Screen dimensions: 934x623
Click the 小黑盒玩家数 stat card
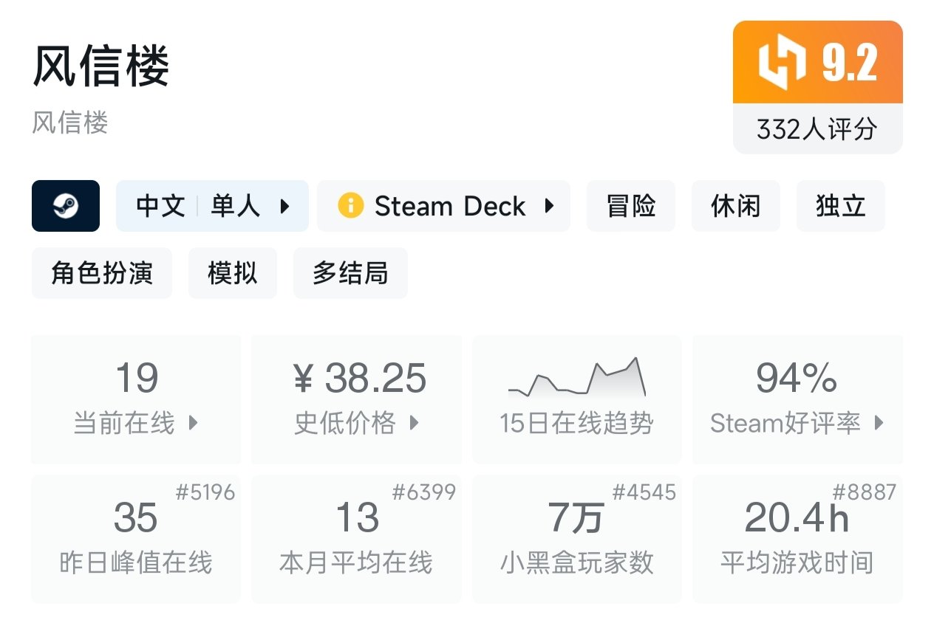point(576,538)
